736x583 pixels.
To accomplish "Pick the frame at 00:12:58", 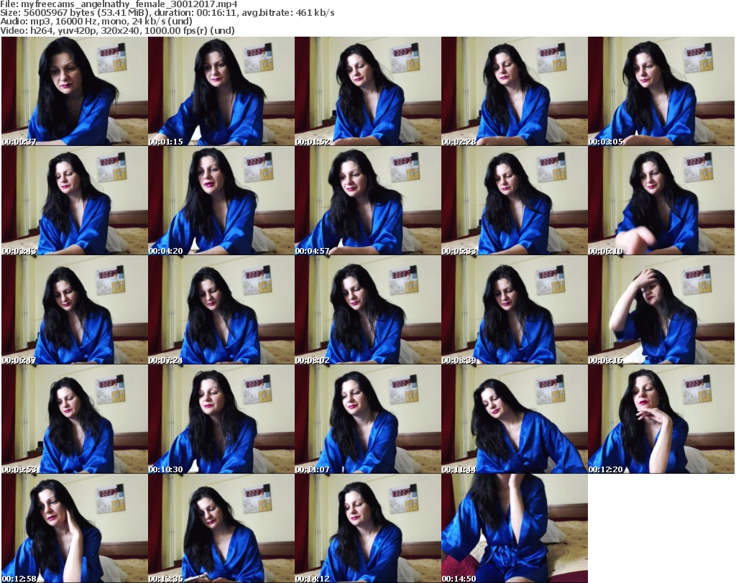I will click(x=75, y=528).
